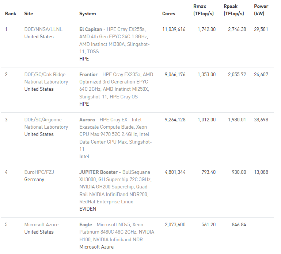Click the Site column header

pos(29,13)
